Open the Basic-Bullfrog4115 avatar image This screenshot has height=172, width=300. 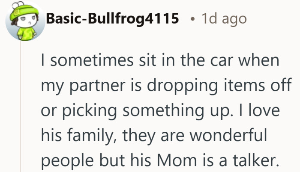pos(25,21)
